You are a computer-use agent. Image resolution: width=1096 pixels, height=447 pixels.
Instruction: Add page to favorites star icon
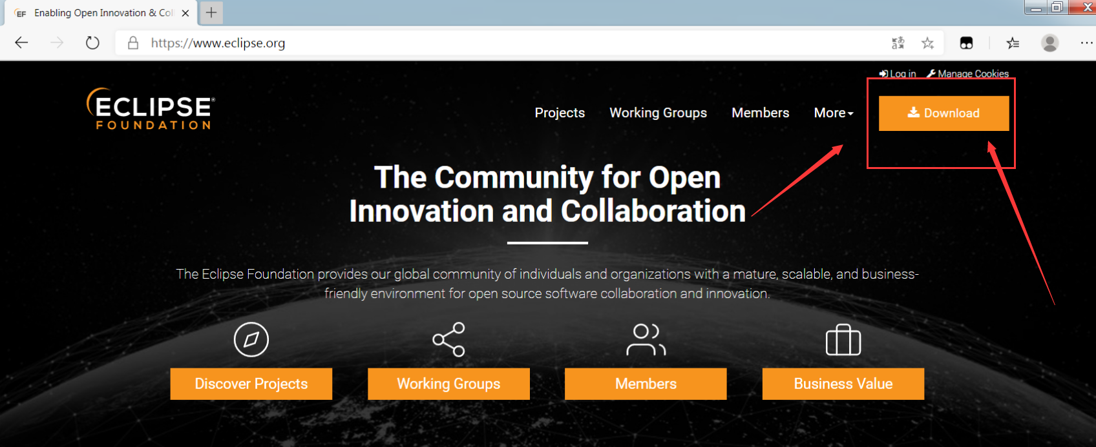coord(928,43)
